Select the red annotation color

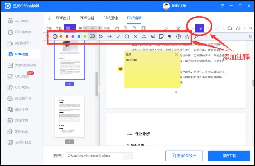click(67, 37)
